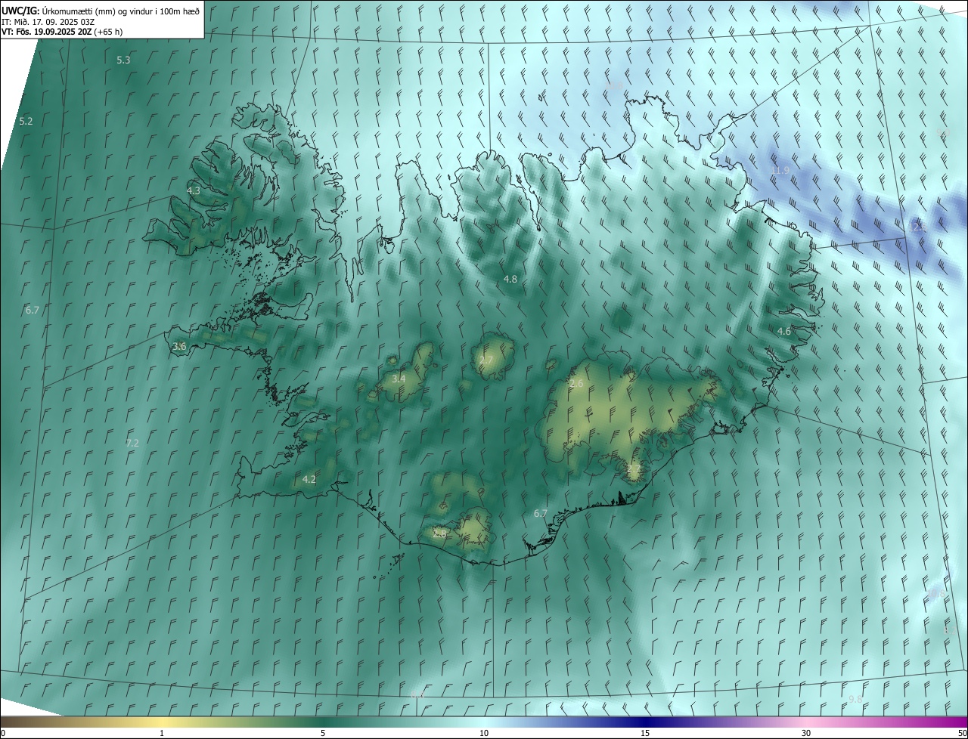Viewport: 968px width, 739px height.
Task: Click the 2.7 value at the large glacier's southern tip
Action: point(634,469)
